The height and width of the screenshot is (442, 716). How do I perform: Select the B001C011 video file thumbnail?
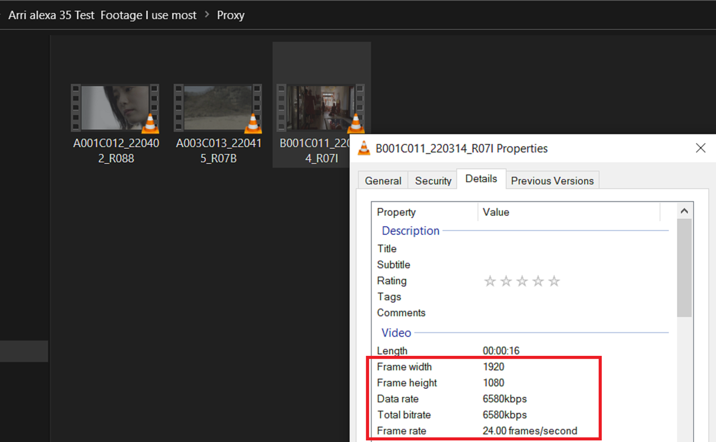(x=321, y=108)
